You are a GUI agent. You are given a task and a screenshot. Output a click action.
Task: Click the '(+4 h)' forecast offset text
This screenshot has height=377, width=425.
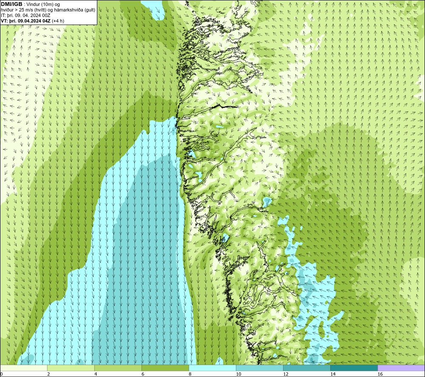[58, 21]
